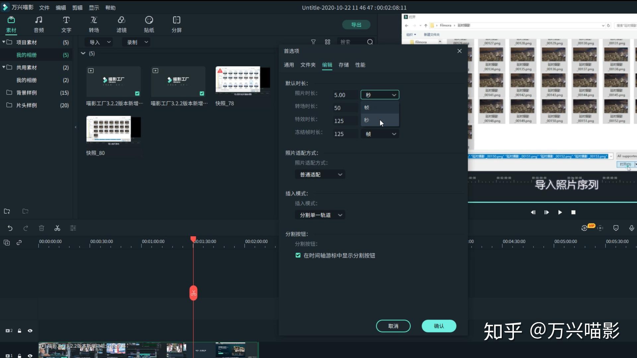
Task: Switch to the 性能 preferences tab
Action: 360,65
